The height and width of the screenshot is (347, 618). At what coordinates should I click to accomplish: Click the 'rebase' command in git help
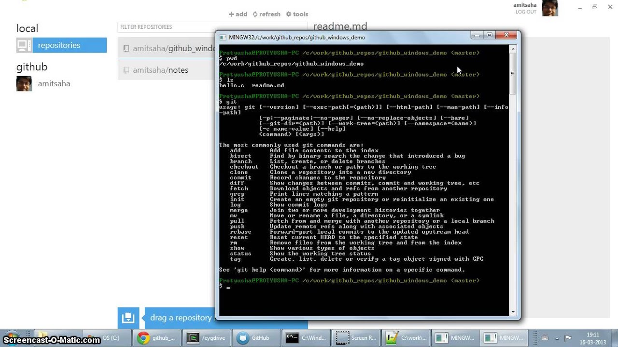pyautogui.click(x=241, y=232)
